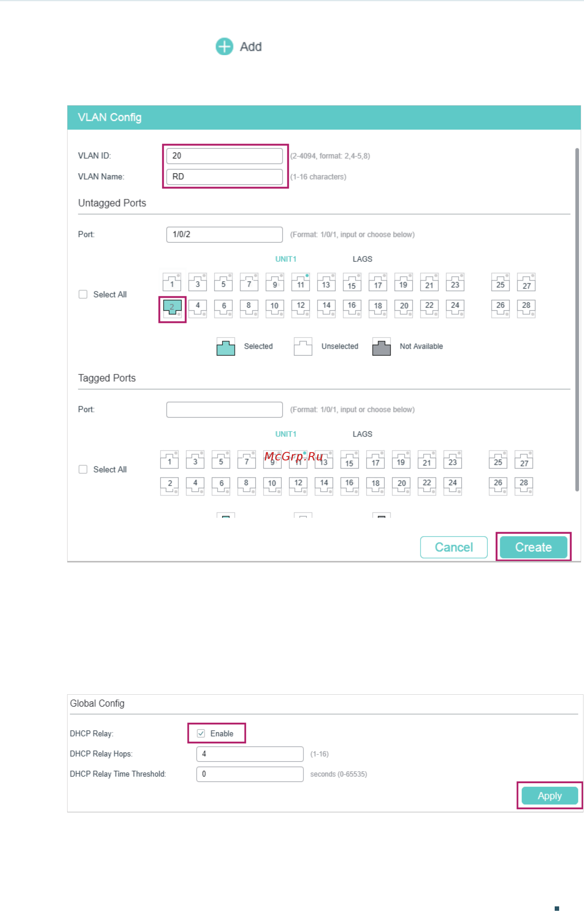Image resolution: width=584 pixels, height=912 pixels.
Task: Apply the DHCP relay Global Config
Action: click(550, 796)
